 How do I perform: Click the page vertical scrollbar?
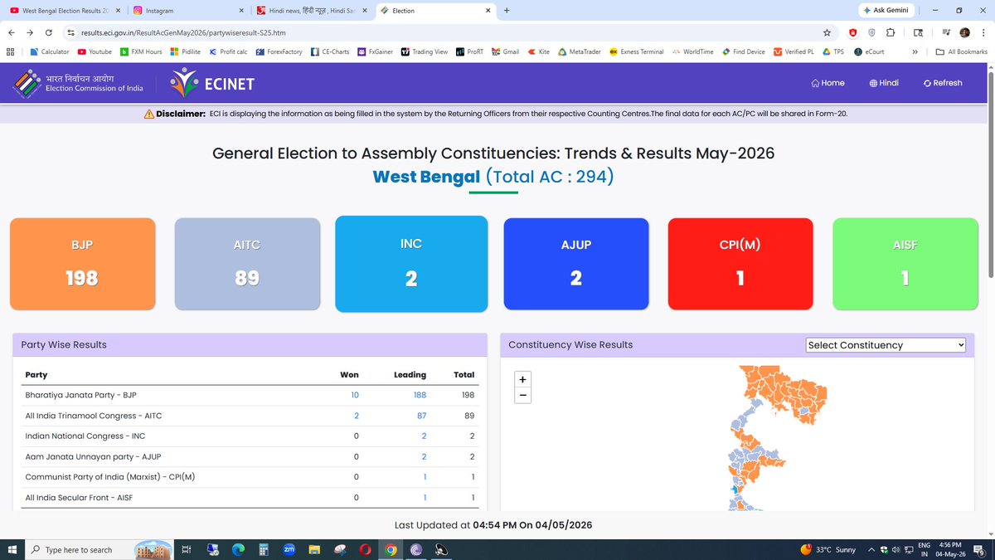tap(990, 174)
